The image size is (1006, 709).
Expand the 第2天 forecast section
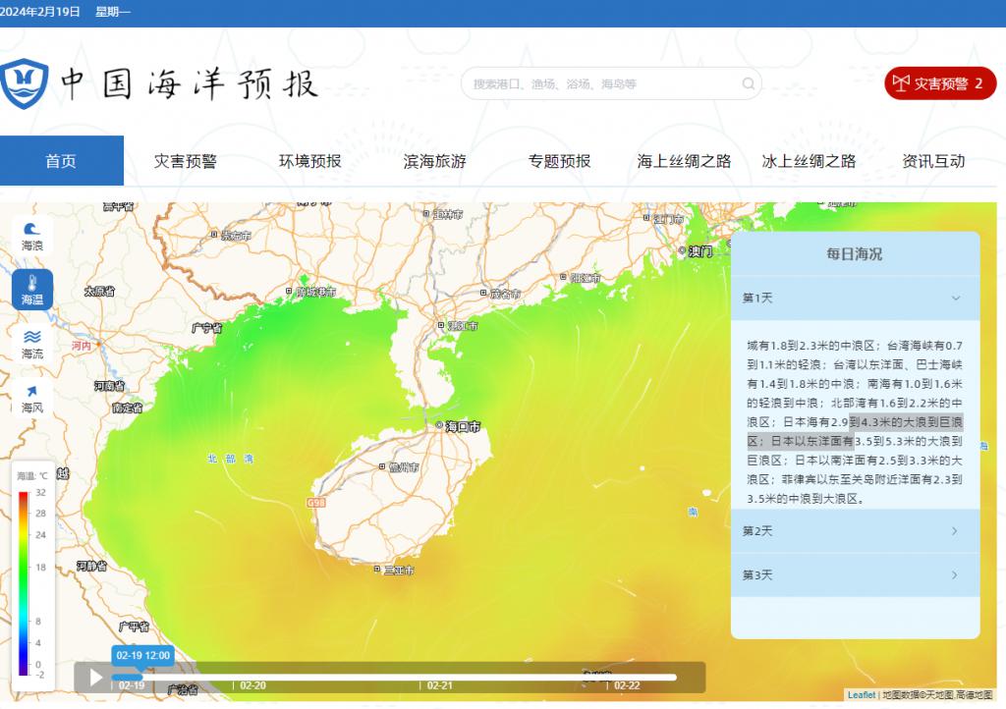click(856, 531)
